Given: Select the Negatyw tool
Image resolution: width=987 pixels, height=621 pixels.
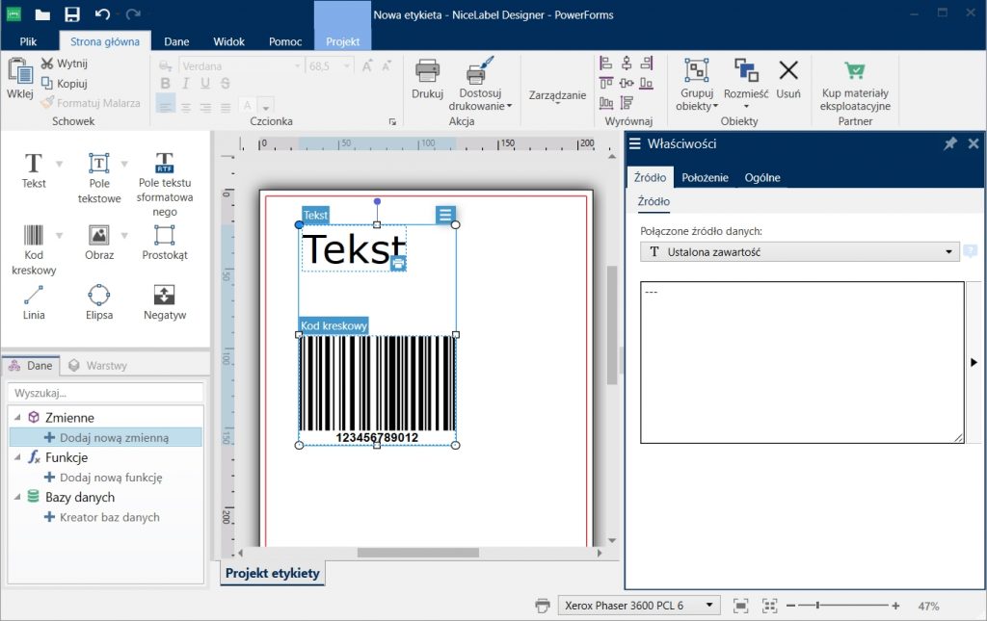Looking at the screenshot, I should coord(164,302).
